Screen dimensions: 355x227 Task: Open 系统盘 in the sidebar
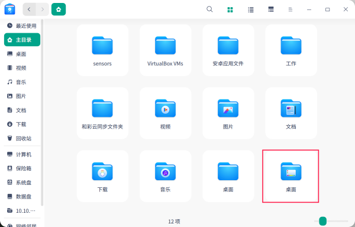pyautogui.click(x=22, y=183)
